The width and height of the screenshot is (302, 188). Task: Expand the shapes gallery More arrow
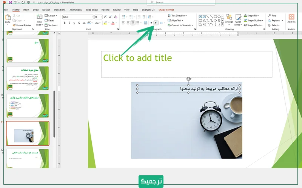click(x=223, y=24)
